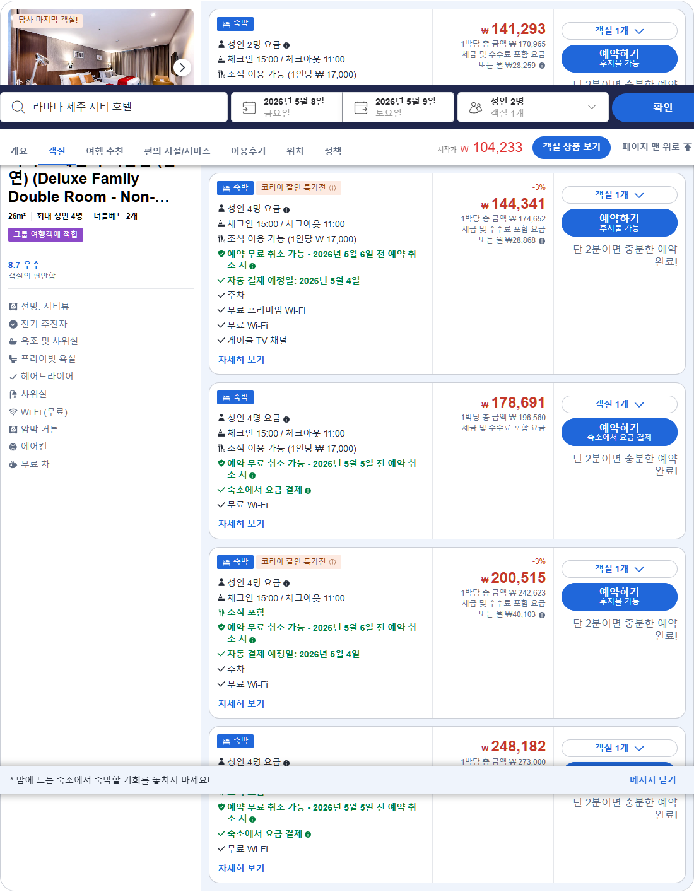This screenshot has height=892, width=694.
Task: Open check-out date picker 2026년 5월 9일
Action: point(398,107)
